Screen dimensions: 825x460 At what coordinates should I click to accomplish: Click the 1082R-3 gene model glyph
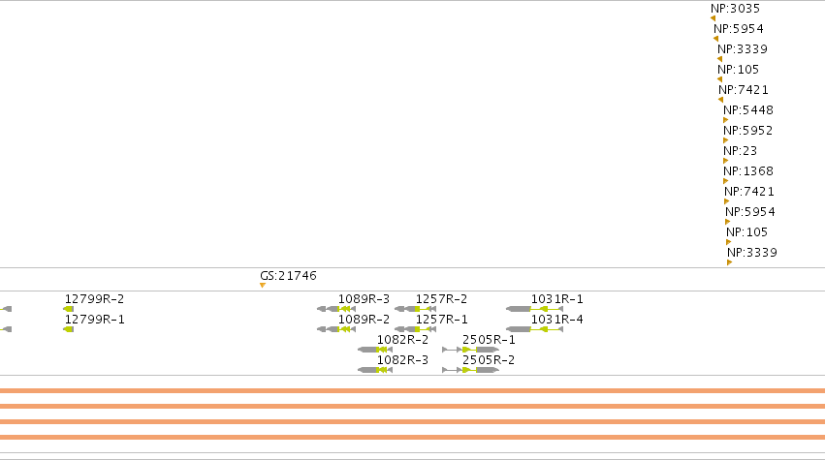click(x=375, y=370)
